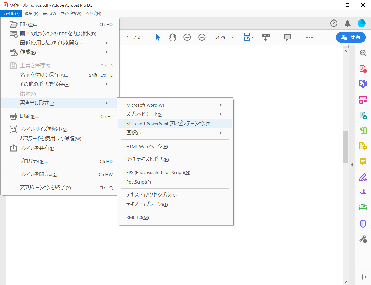Select the arrow selection tool

pyautogui.click(x=158, y=37)
